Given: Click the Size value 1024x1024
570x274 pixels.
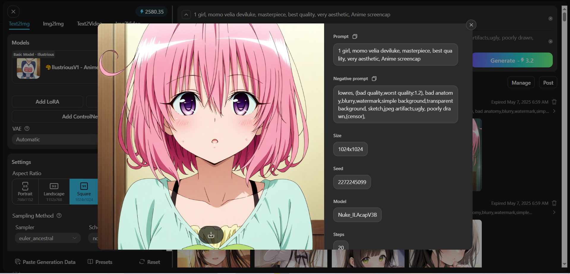Looking at the screenshot, I should click(x=350, y=149).
